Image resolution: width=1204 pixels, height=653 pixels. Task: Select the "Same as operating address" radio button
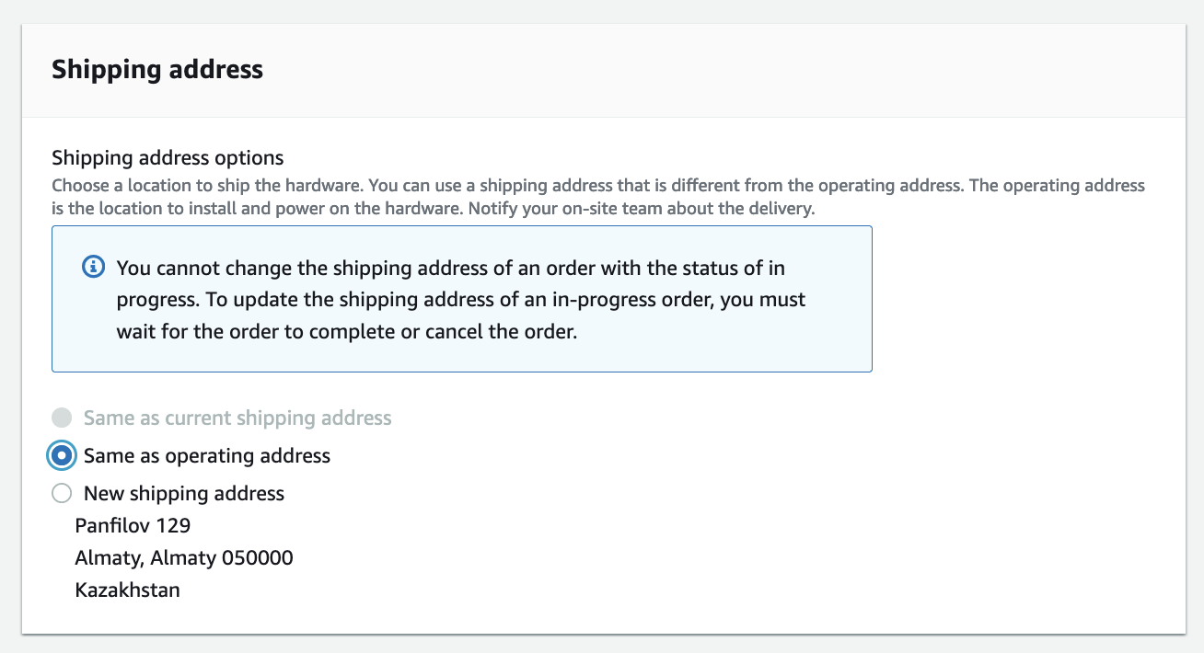tap(62, 455)
